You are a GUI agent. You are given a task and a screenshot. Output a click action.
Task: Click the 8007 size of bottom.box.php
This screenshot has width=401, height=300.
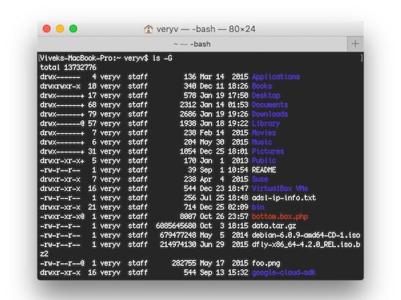[x=188, y=216]
